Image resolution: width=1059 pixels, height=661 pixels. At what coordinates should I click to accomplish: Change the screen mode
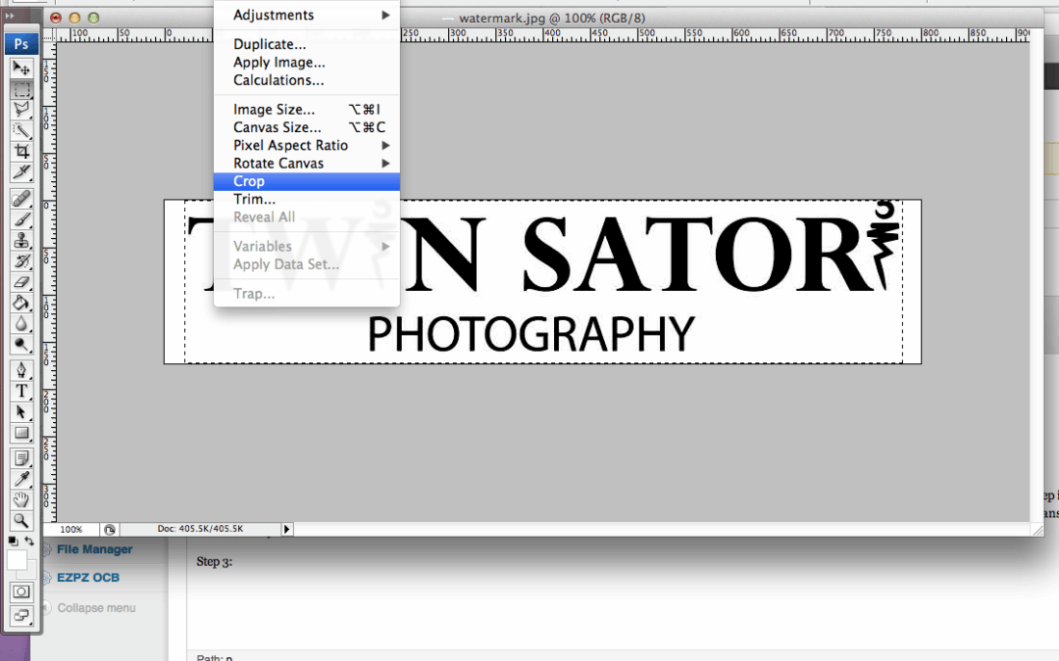tap(22, 615)
